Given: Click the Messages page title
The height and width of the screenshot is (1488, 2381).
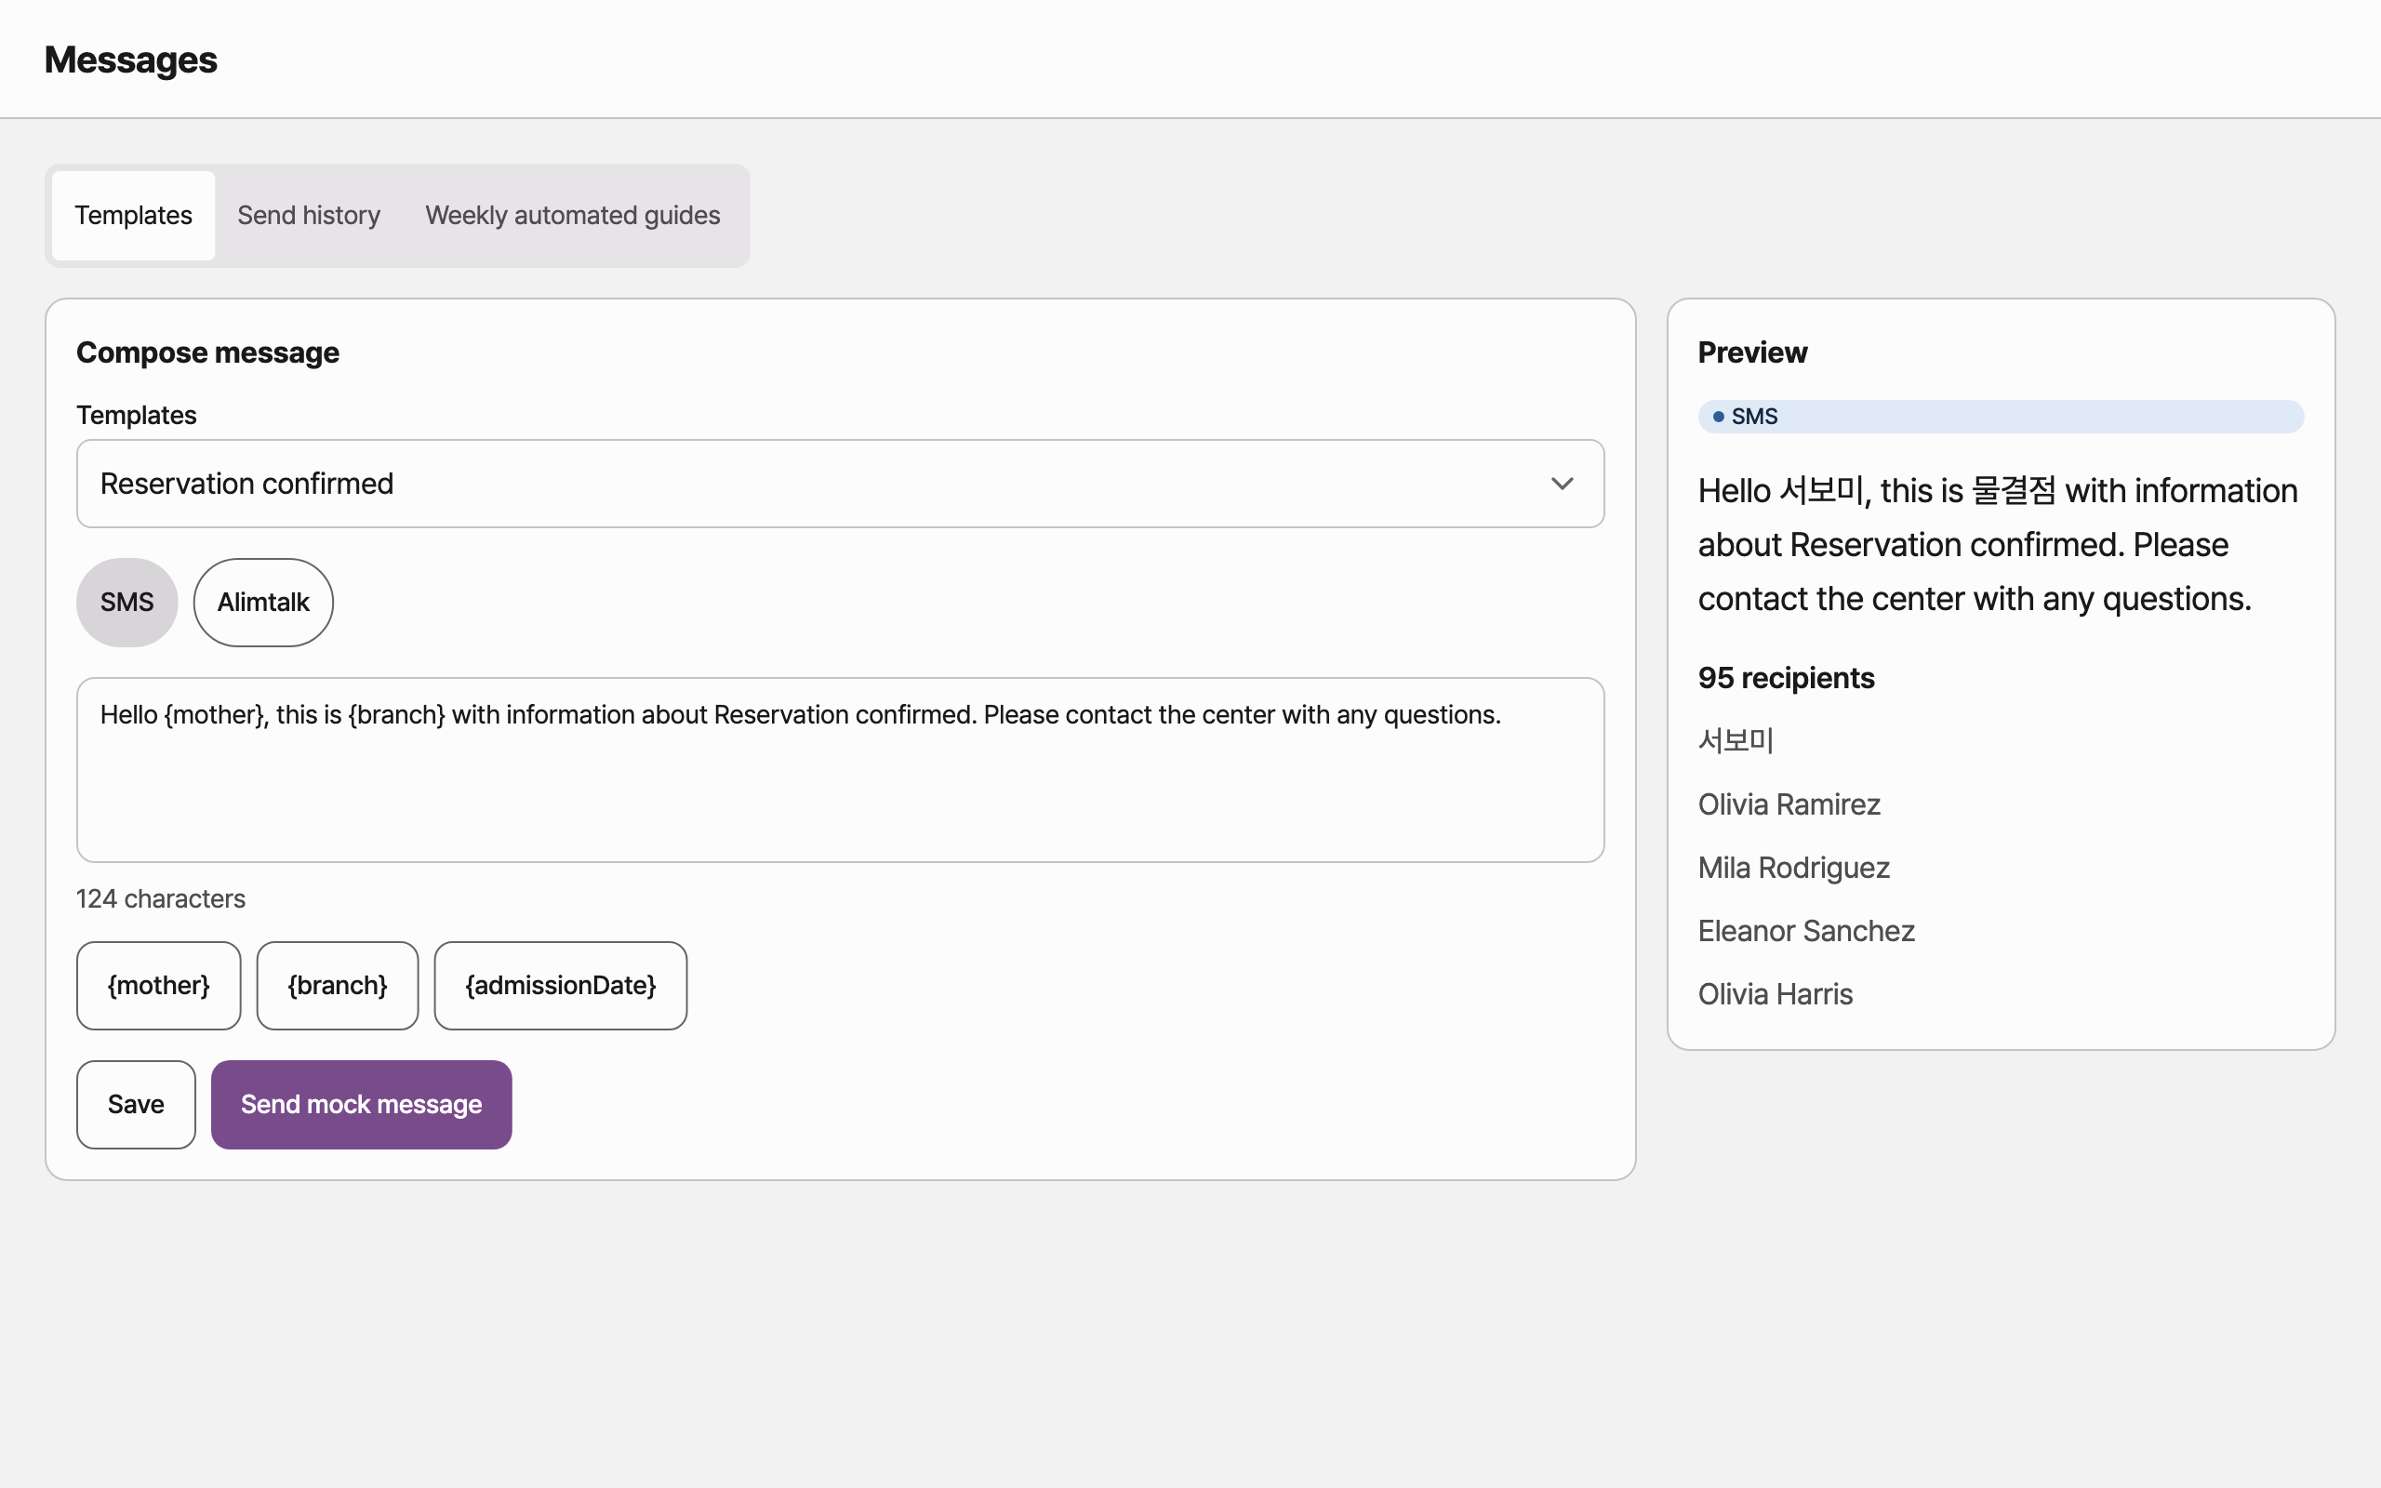Looking at the screenshot, I should pyautogui.click(x=131, y=60).
